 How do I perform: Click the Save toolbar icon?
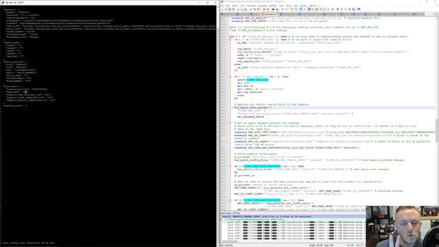pyautogui.click(x=229, y=9)
